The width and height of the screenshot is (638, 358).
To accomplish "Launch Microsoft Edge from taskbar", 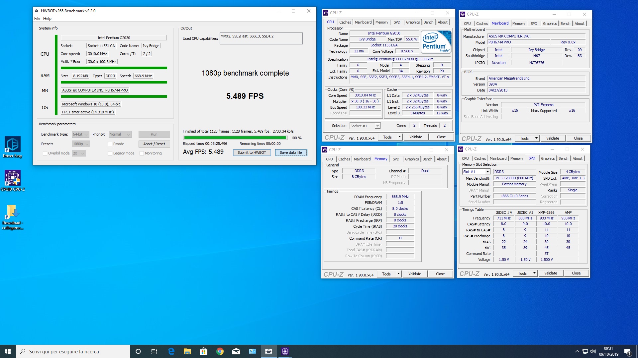I will 171,351.
